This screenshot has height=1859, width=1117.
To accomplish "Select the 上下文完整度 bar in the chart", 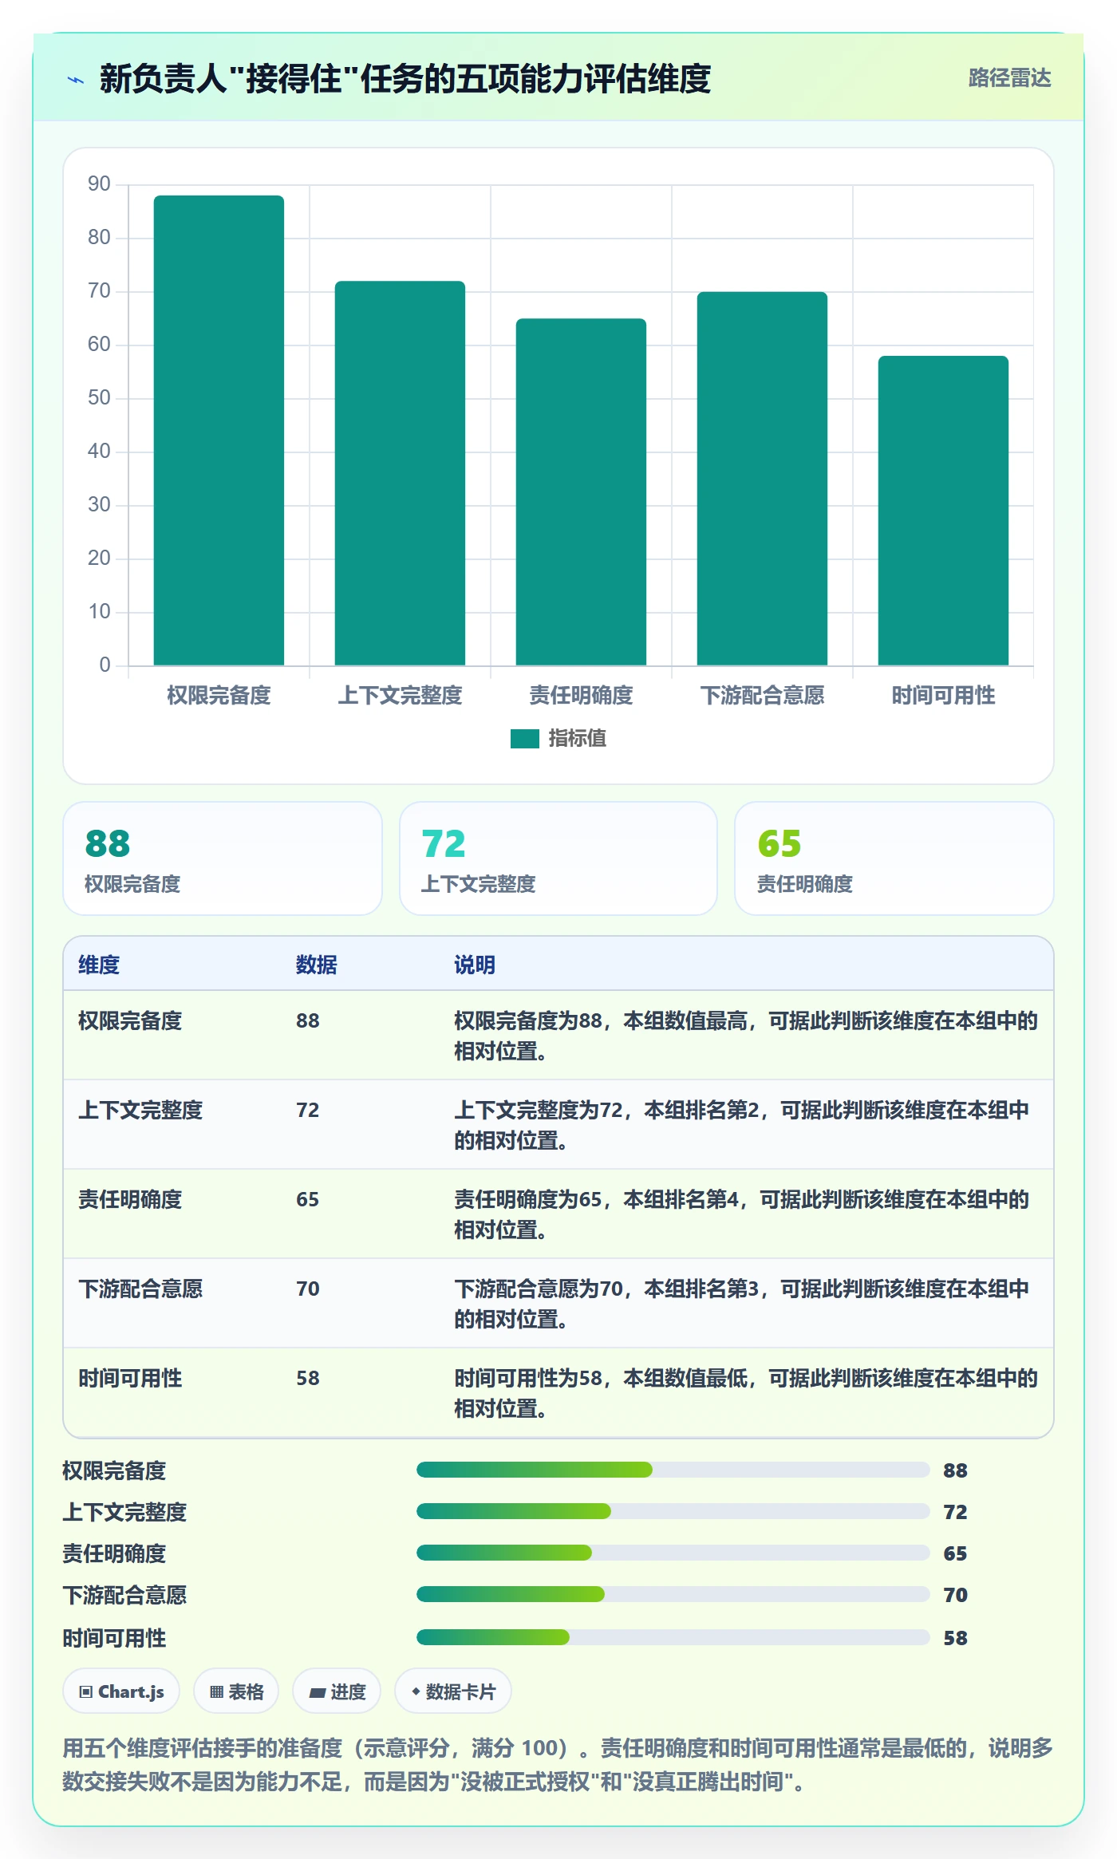I will tap(400, 473).
